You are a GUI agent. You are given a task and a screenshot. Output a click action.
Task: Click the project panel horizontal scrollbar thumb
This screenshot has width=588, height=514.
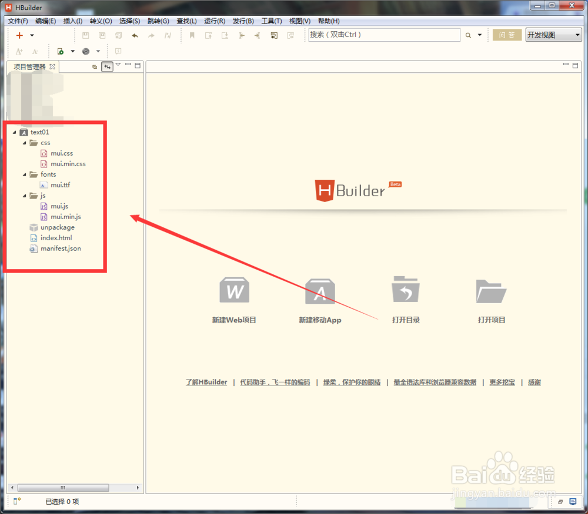coord(63,488)
